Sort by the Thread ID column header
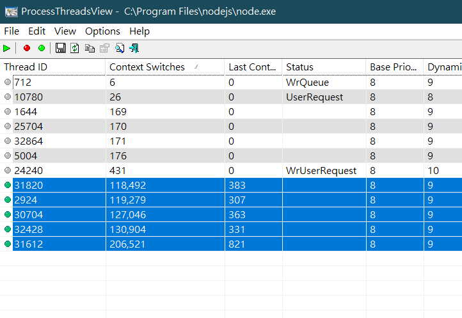Screen dimensions: 462x318 [52, 67]
